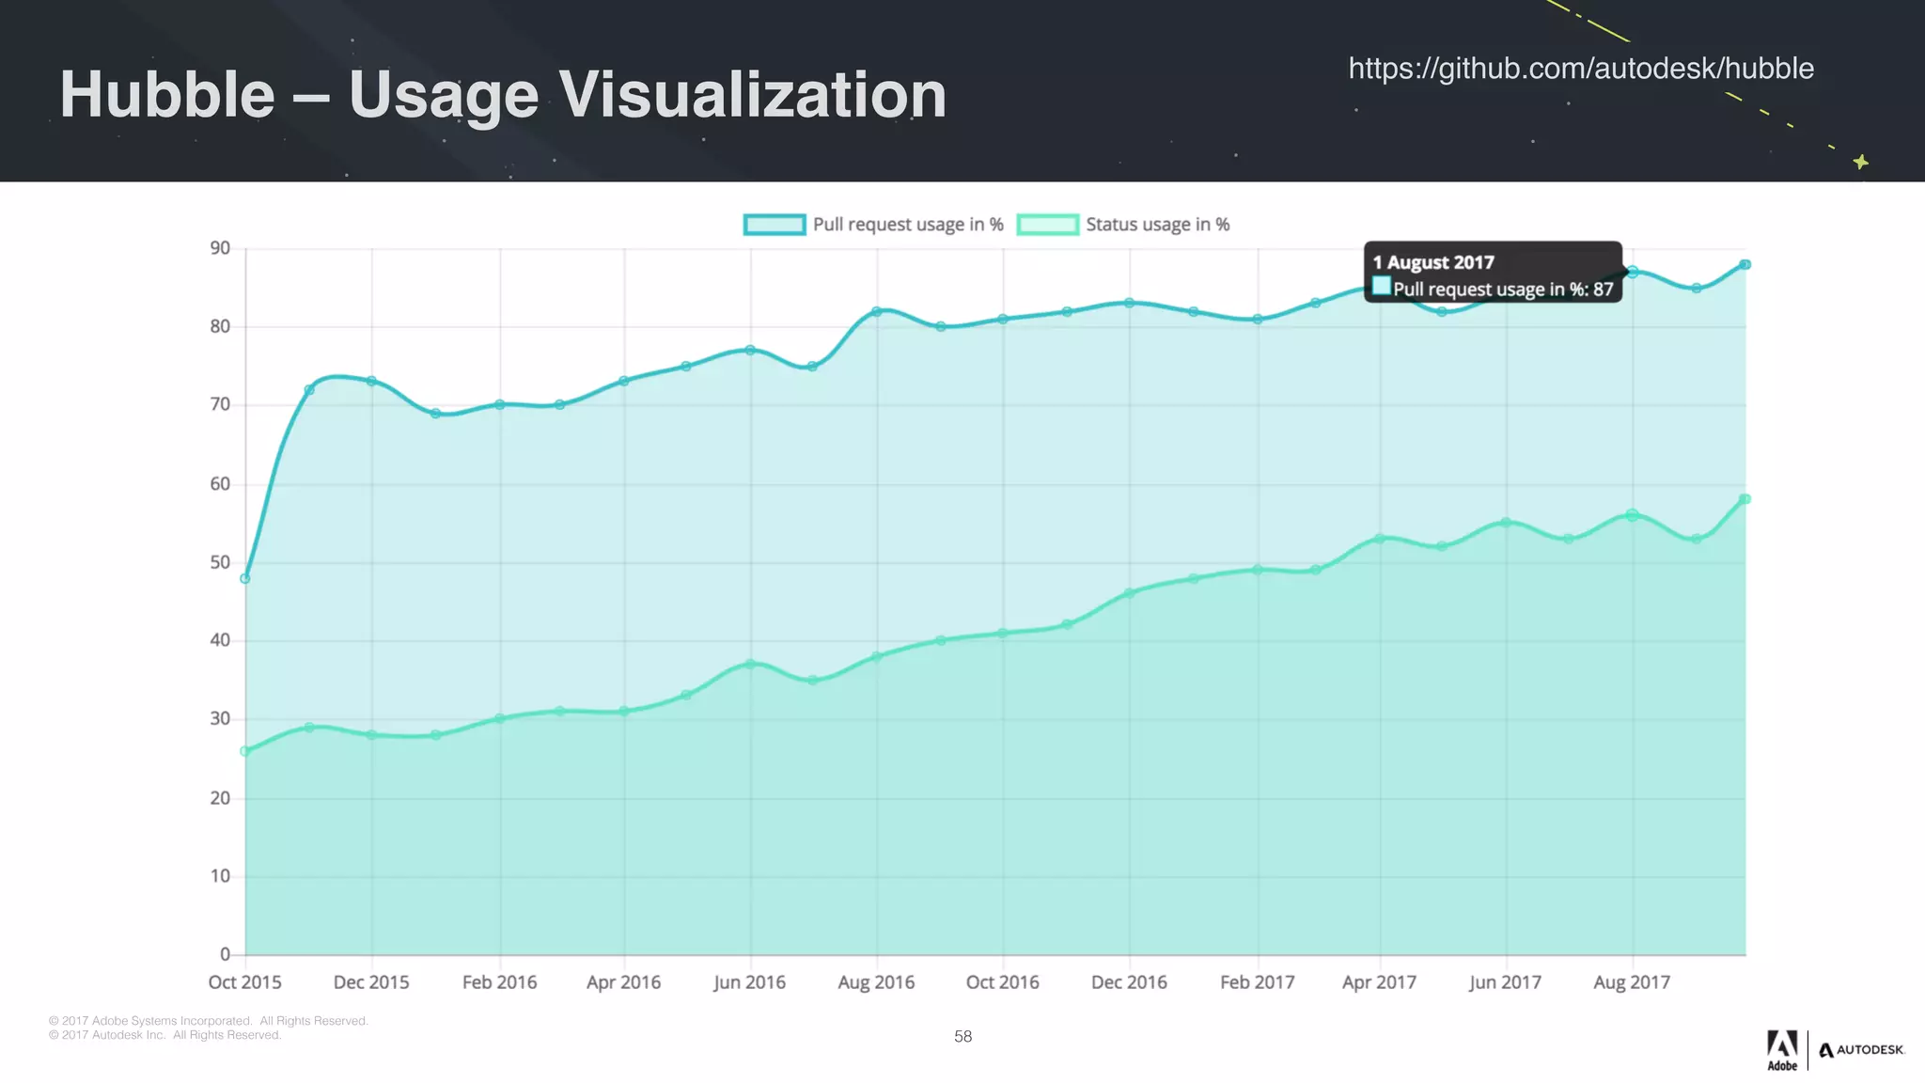
Task: Click the Status usage in % legend text
Action: 1157,225
